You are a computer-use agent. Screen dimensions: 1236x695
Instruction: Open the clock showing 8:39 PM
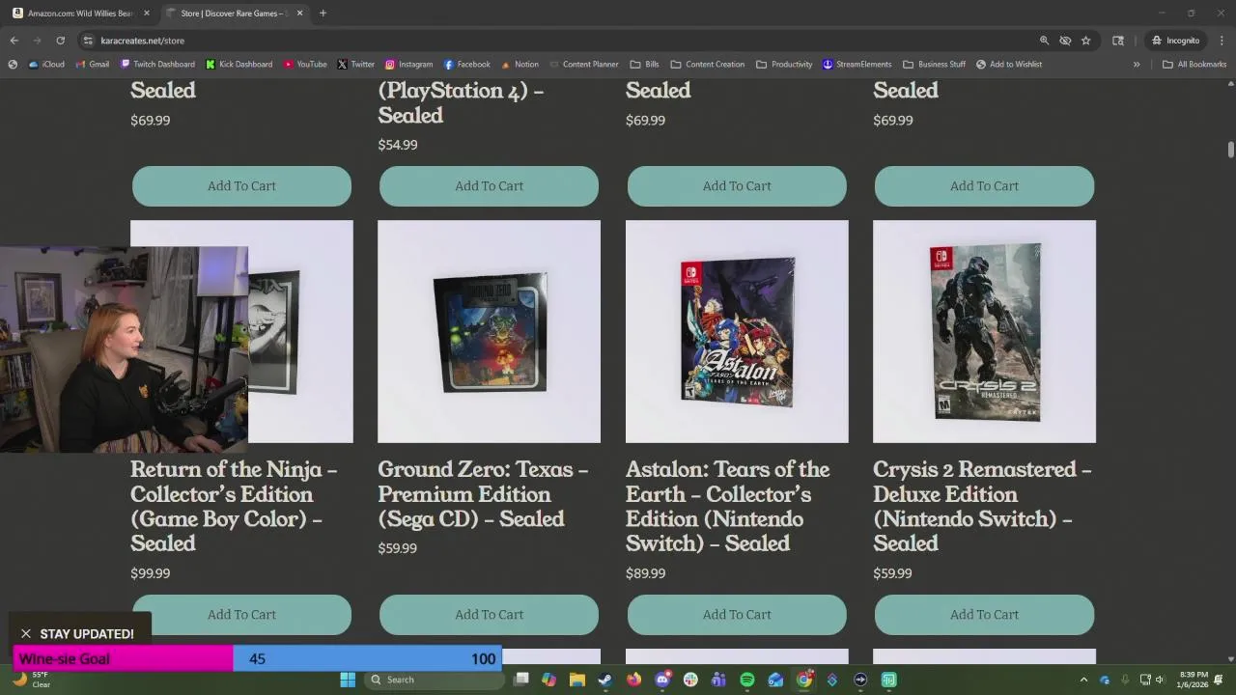click(x=1194, y=680)
